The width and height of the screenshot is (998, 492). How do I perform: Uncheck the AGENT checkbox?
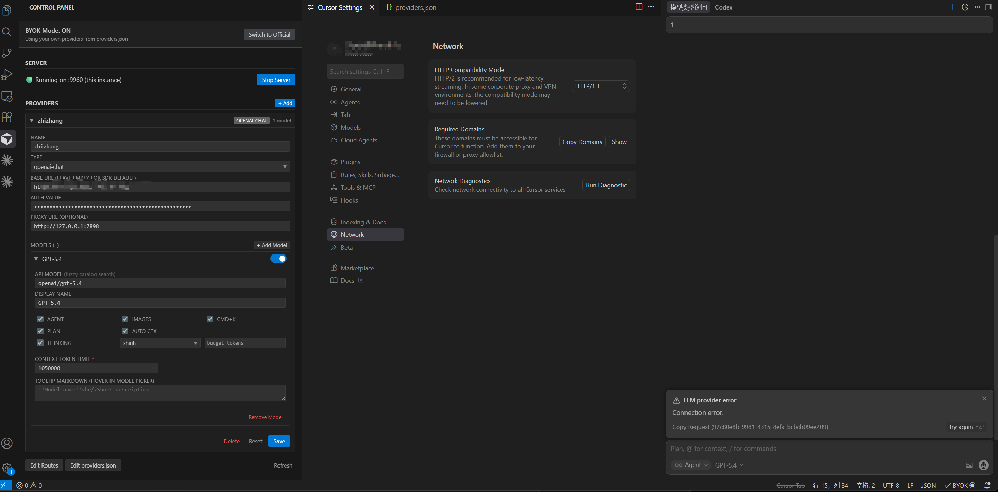40,319
